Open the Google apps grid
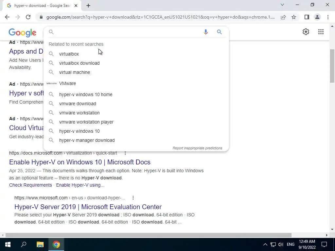The image size is (335, 251). (x=321, y=32)
